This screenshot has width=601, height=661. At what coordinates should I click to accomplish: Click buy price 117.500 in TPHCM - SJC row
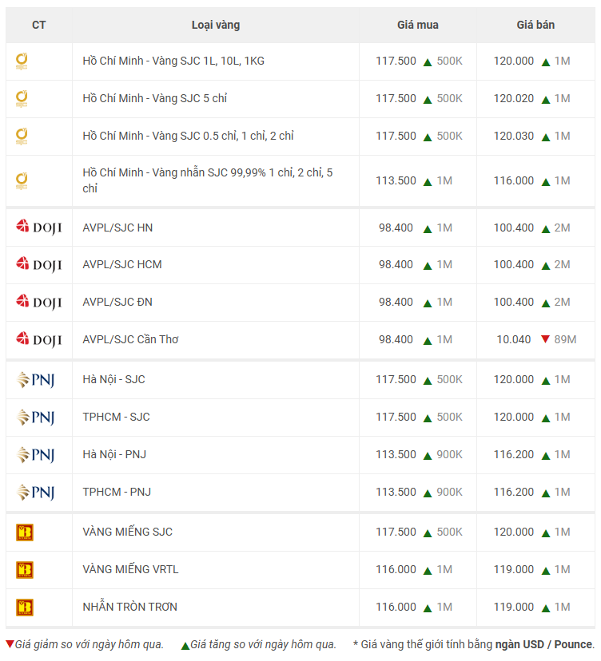click(x=396, y=418)
